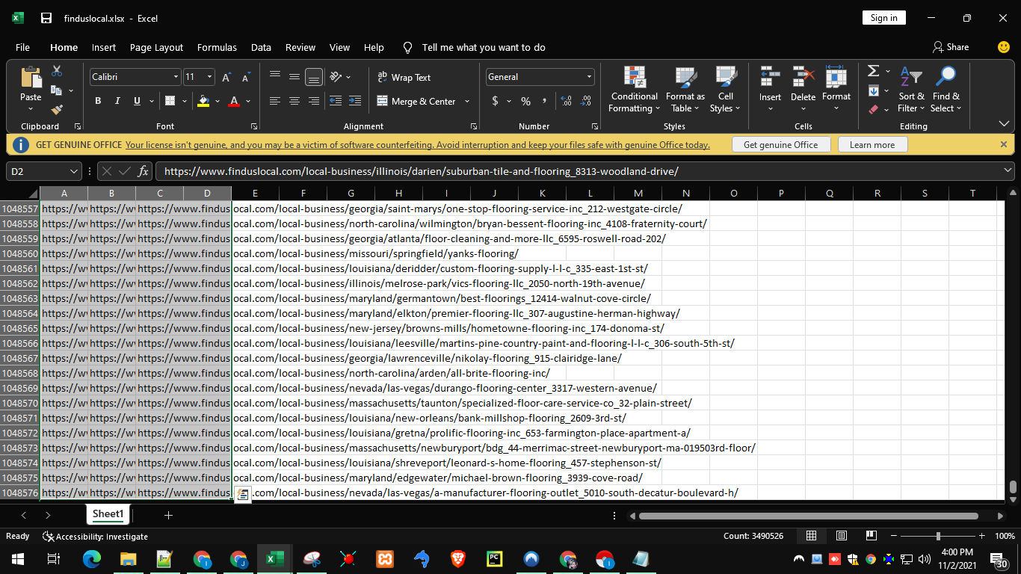Screen dimensions: 1021x574
Task: Open the Formulas ribbon tab
Action: 217,47
